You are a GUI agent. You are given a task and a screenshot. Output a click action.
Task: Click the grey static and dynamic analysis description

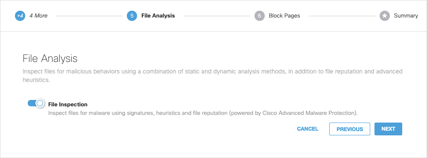(x=212, y=76)
